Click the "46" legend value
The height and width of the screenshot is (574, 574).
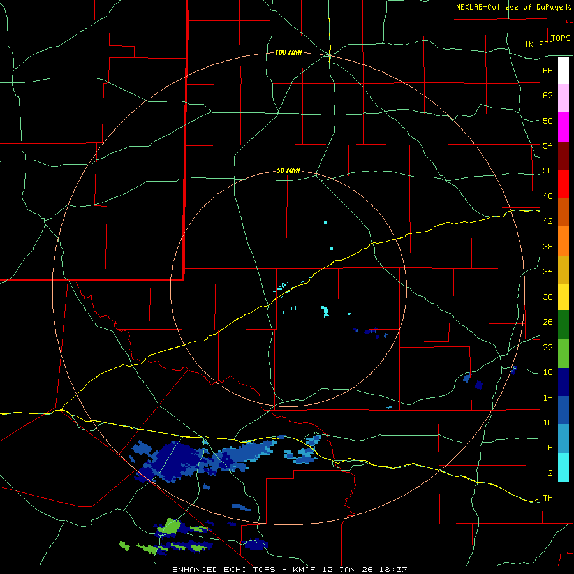548,196
